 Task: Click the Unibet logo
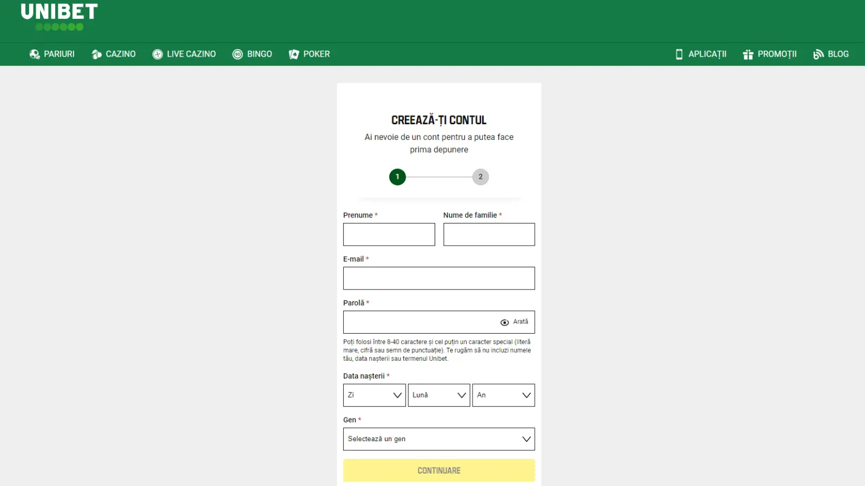59,16
